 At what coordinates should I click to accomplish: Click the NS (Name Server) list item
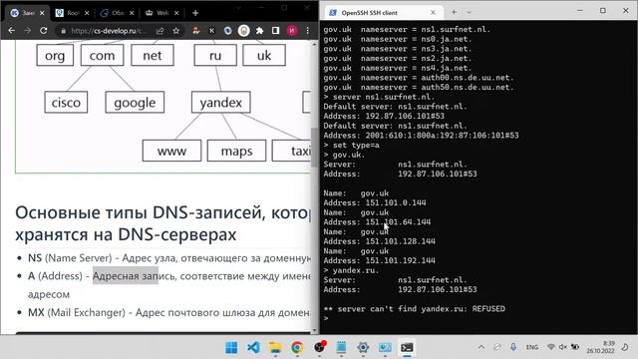(x=168, y=258)
